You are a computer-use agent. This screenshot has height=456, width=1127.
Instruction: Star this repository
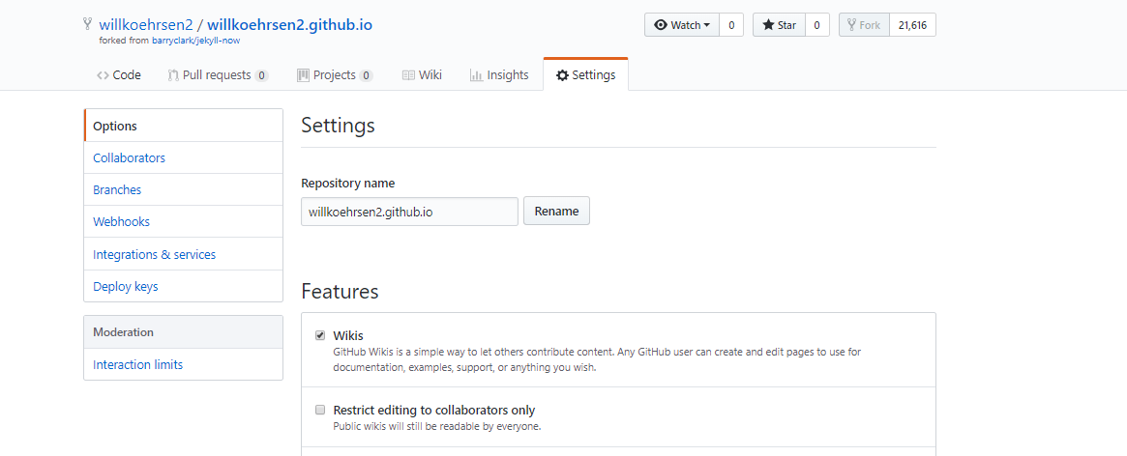778,25
